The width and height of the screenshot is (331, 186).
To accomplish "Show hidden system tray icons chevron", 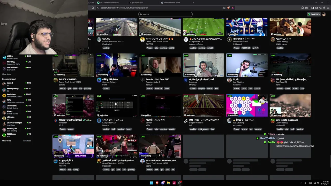I will pos(301,183).
